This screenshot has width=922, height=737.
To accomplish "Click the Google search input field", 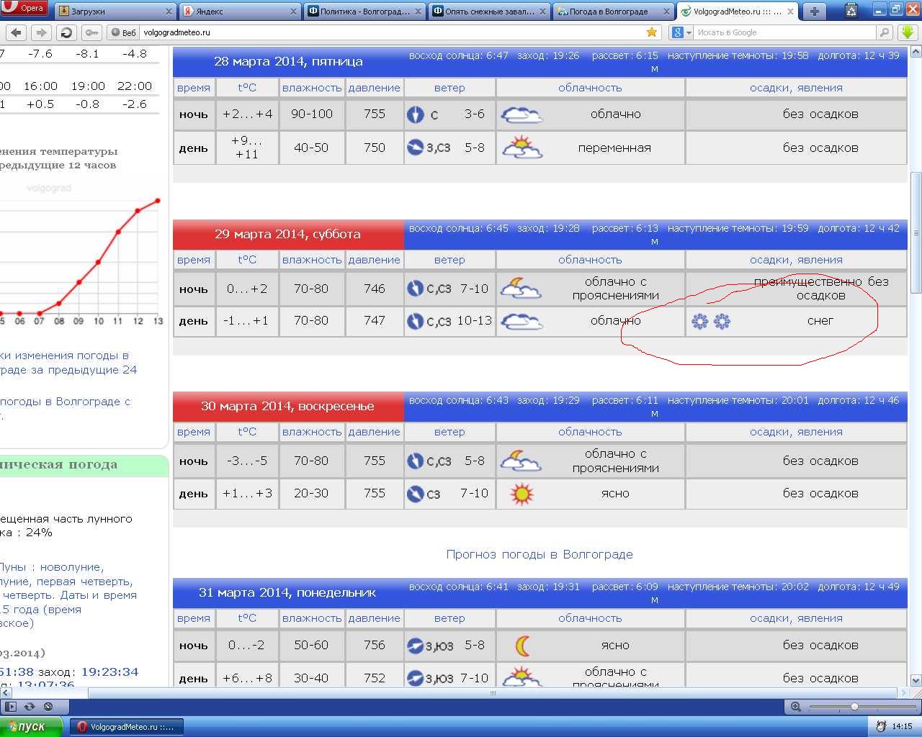I will (785, 32).
